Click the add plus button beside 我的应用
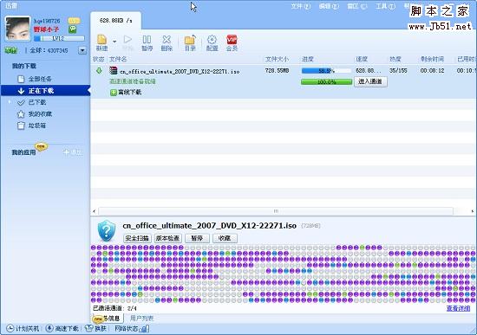 [x=72, y=151]
